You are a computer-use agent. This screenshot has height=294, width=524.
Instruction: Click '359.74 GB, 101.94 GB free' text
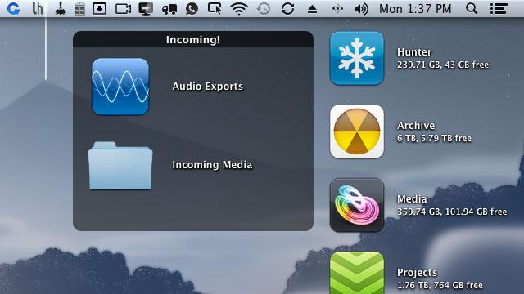[x=452, y=212]
